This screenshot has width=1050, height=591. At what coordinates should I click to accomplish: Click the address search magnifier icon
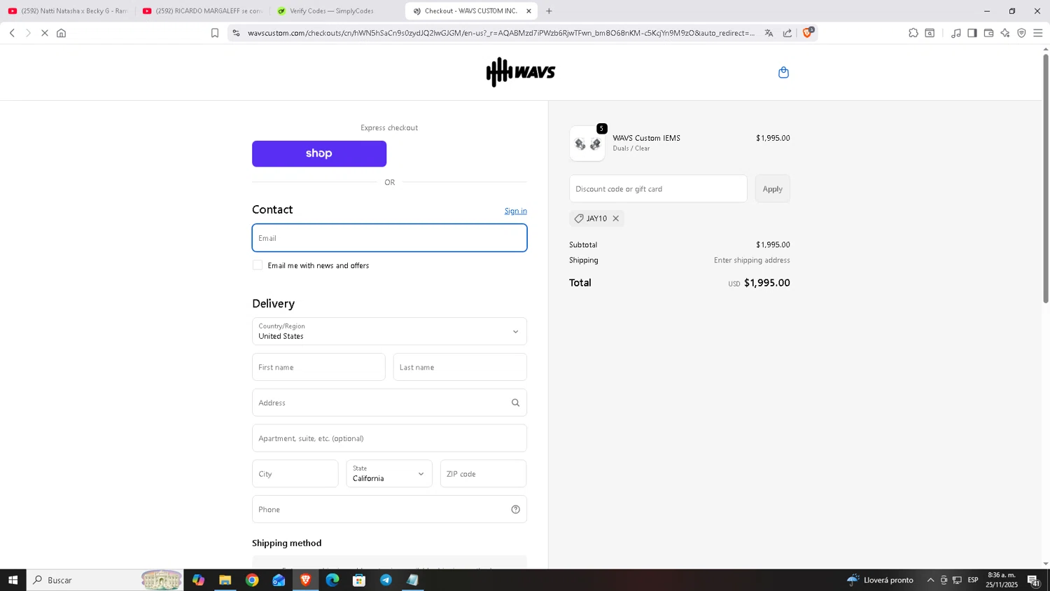tap(515, 403)
